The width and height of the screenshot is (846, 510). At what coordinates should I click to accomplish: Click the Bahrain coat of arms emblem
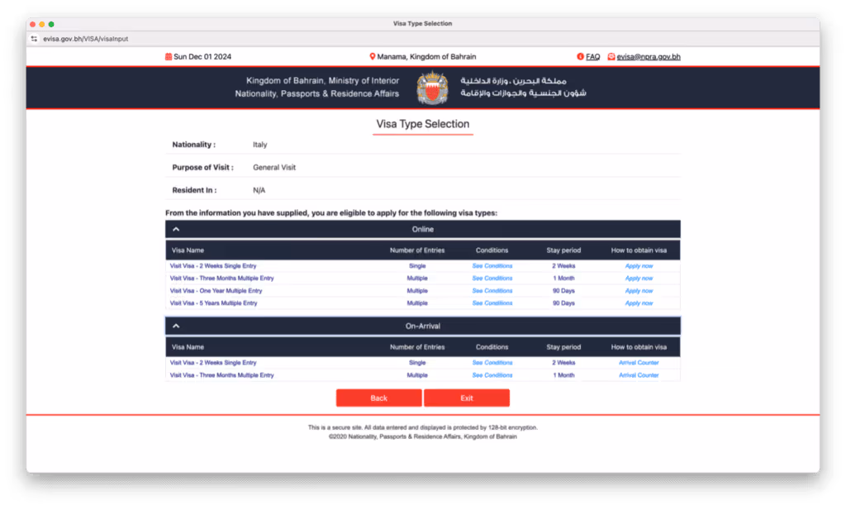click(432, 88)
